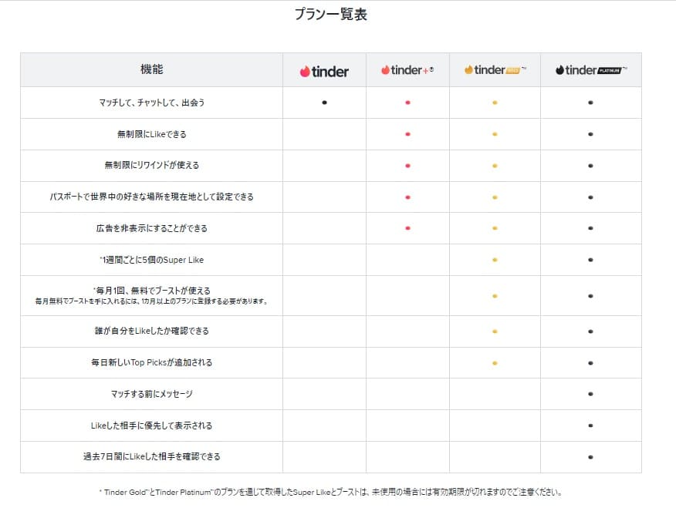
Task: Click the プラン一覧表 page title
Action: click(x=331, y=14)
